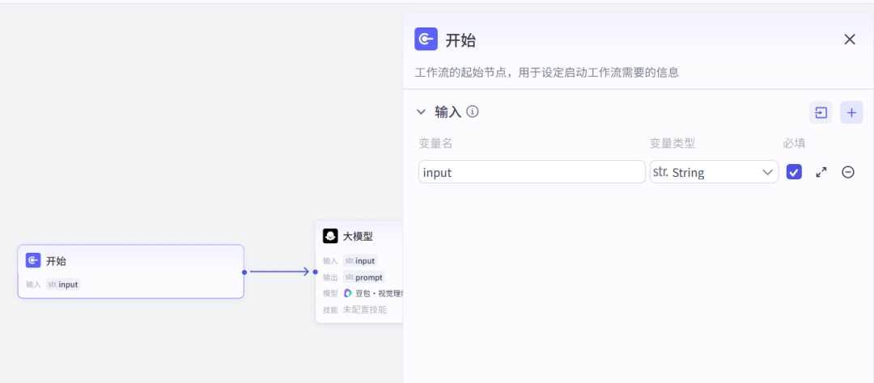Click the output port of the 开始 node
This screenshot has height=383, width=874.
244,271
